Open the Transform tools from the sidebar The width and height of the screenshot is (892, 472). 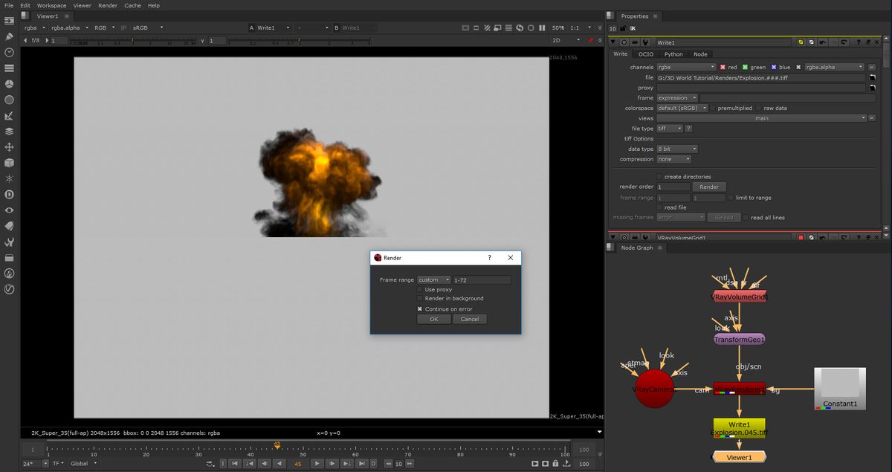click(9, 147)
